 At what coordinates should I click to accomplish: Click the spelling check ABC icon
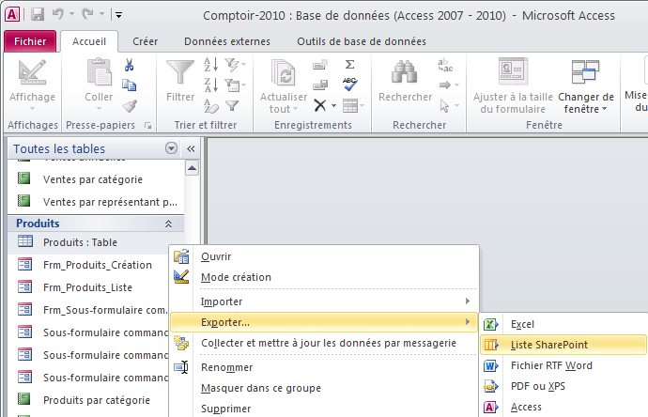tap(349, 85)
